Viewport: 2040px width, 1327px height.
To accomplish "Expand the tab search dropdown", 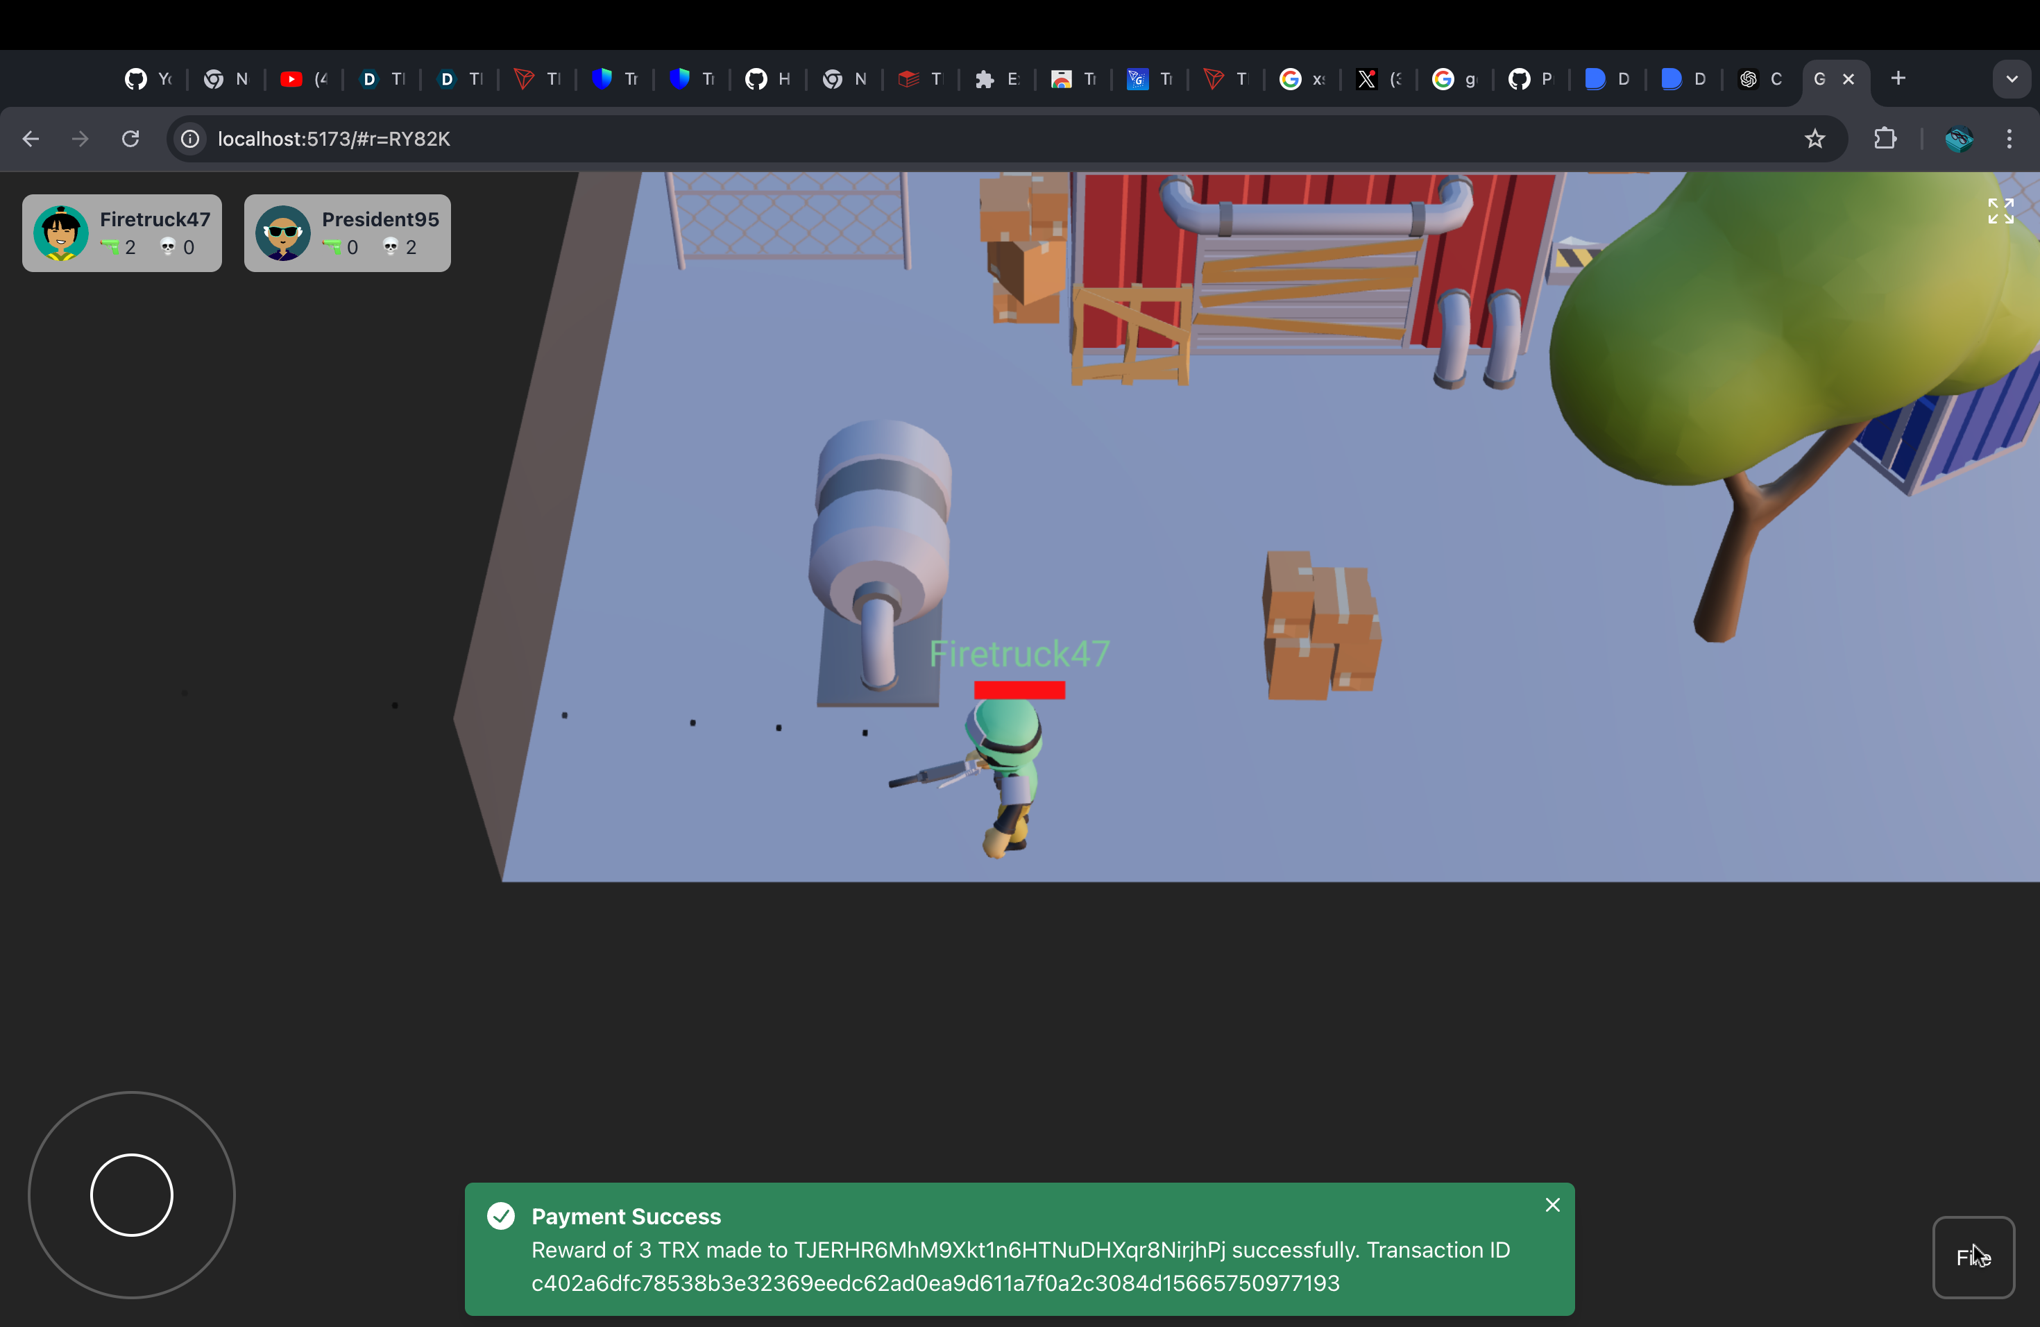I will pos(2011,79).
